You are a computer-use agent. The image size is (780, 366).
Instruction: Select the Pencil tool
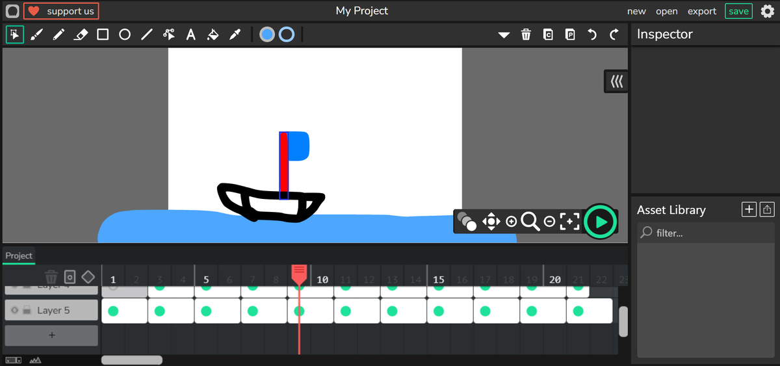click(58, 34)
